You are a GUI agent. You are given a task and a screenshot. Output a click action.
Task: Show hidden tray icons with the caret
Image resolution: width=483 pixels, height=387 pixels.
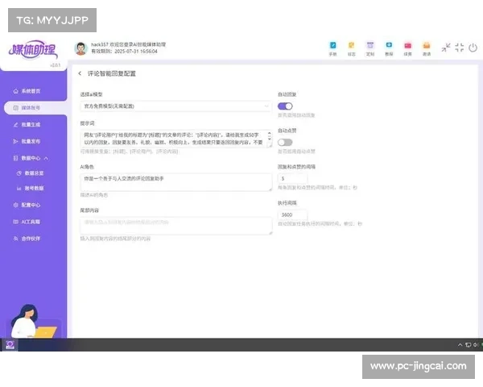click(460, 345)
